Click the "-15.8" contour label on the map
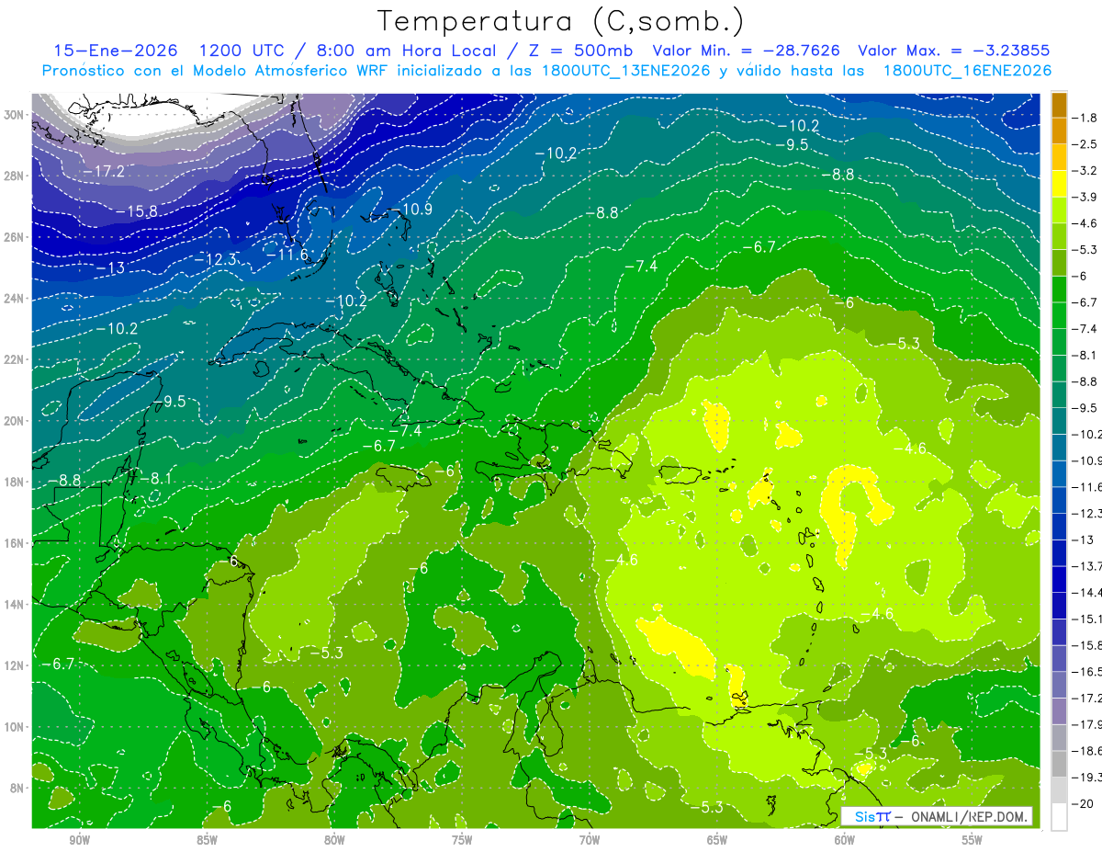 [x=138, y=211]
